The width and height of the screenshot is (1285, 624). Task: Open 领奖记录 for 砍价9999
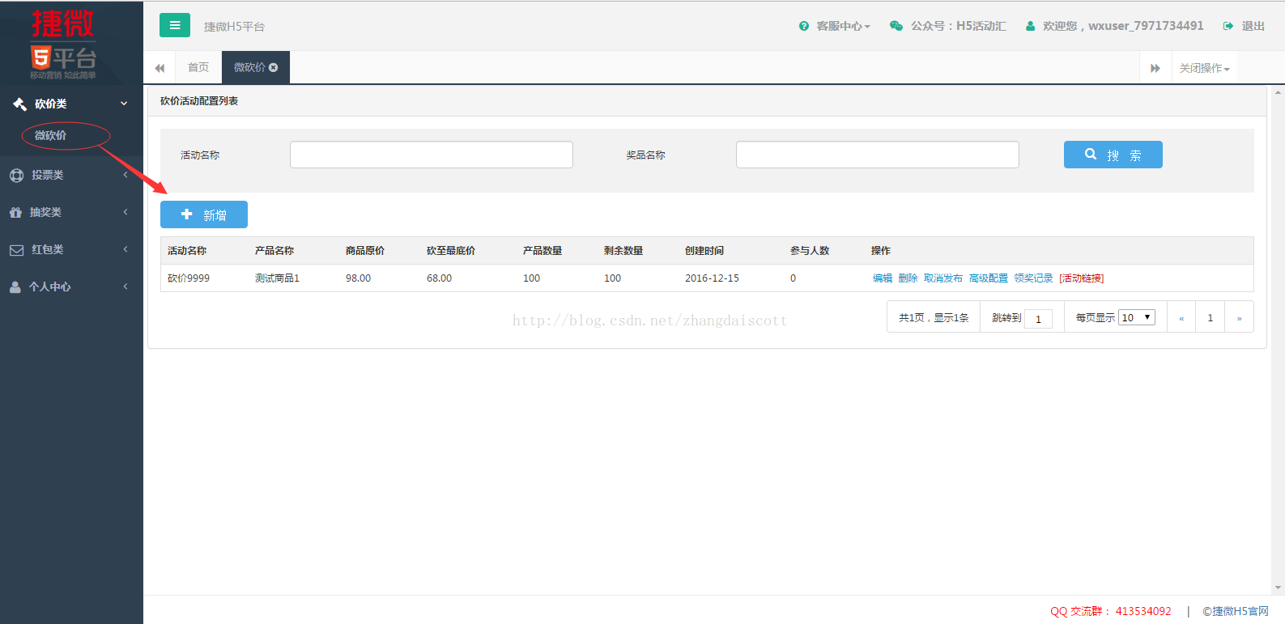(1034, 278)
